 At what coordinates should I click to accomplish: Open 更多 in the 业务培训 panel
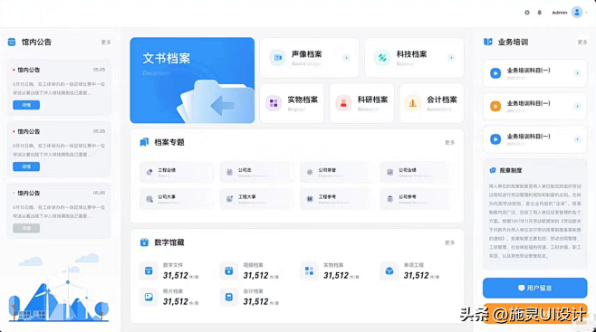pos(582,43)
